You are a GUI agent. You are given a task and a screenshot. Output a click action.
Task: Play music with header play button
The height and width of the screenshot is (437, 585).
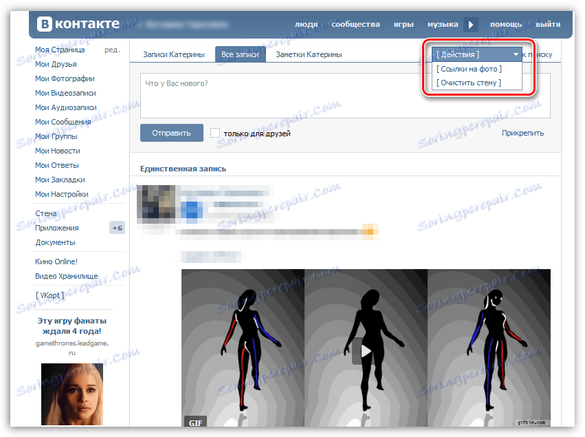[471, 25]
